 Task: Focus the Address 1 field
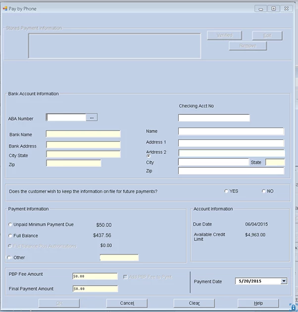click(231, 143)
